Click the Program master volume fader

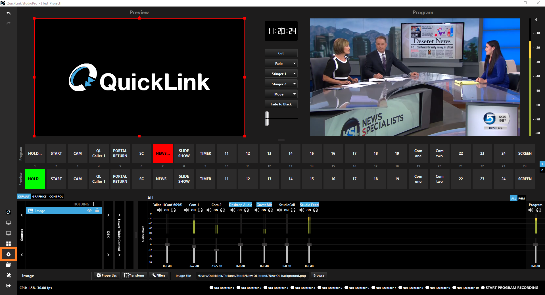click(x=536, y=245)
